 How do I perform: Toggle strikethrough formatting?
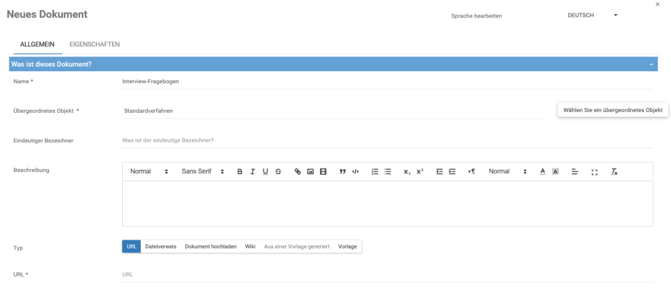pos(278,172)
